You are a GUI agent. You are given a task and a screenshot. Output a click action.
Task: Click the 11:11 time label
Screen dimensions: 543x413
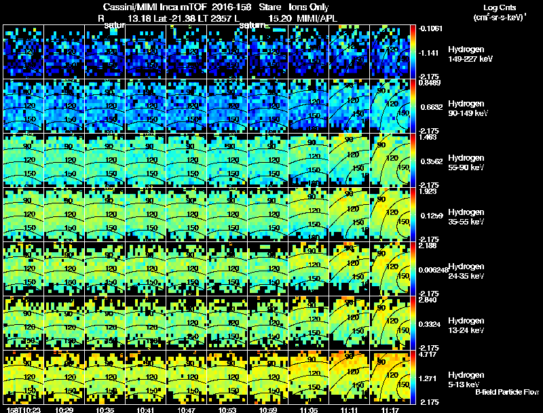[x=350, y=410]
